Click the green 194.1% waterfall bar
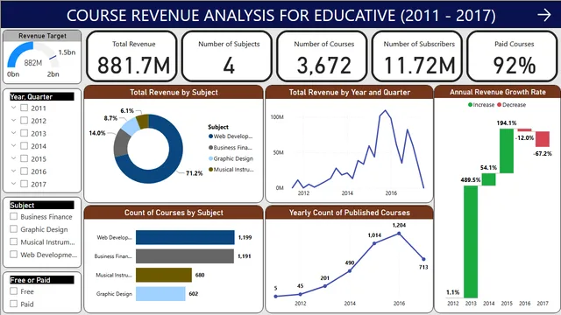This screenshot has width=561, height=315. point(507,150)
